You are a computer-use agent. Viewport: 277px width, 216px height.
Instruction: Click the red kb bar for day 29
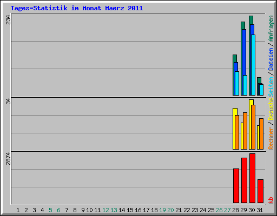point(244,180)
